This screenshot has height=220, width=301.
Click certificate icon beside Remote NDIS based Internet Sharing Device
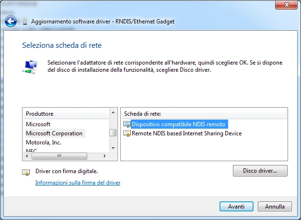coord(127,133)
